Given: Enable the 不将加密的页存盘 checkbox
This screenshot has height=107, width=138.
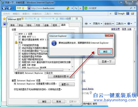Looking at the screenshot, I should [x=19, y=45].
